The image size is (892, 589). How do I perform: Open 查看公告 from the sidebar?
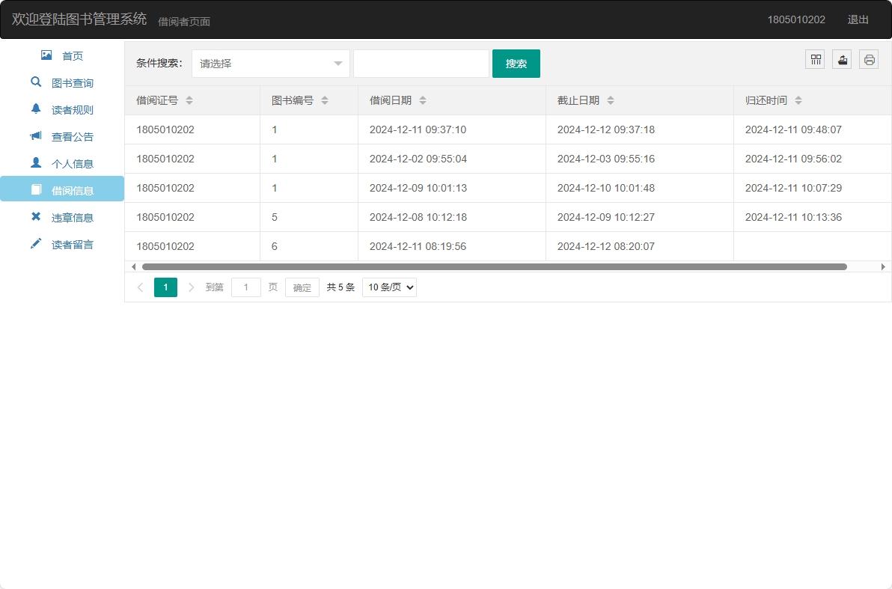coord(72,137)
